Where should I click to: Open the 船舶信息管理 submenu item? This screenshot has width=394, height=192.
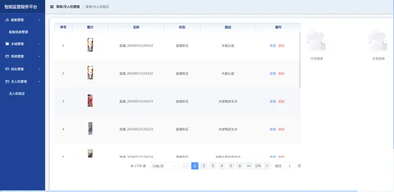click(x=18, y=32)
